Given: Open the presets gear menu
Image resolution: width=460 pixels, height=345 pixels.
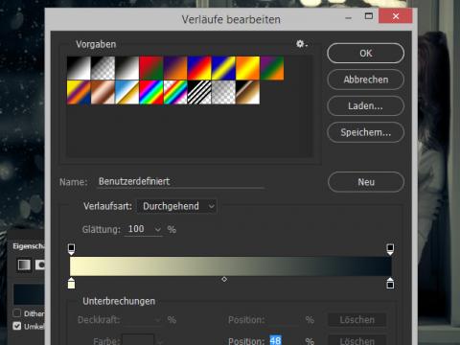Looking at the screenshot, I should tap(301, 44).
